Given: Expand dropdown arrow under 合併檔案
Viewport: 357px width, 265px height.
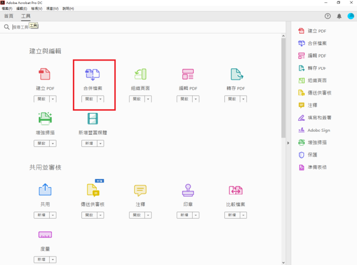Looking at the screenshot, I should (101, 99).
